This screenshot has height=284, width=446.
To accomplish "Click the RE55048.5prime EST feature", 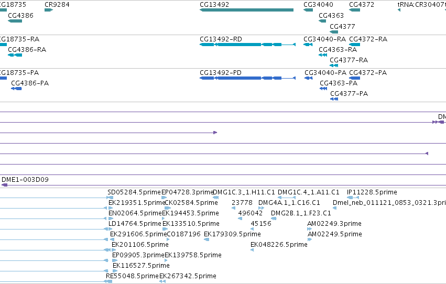I will click(108, 281).
